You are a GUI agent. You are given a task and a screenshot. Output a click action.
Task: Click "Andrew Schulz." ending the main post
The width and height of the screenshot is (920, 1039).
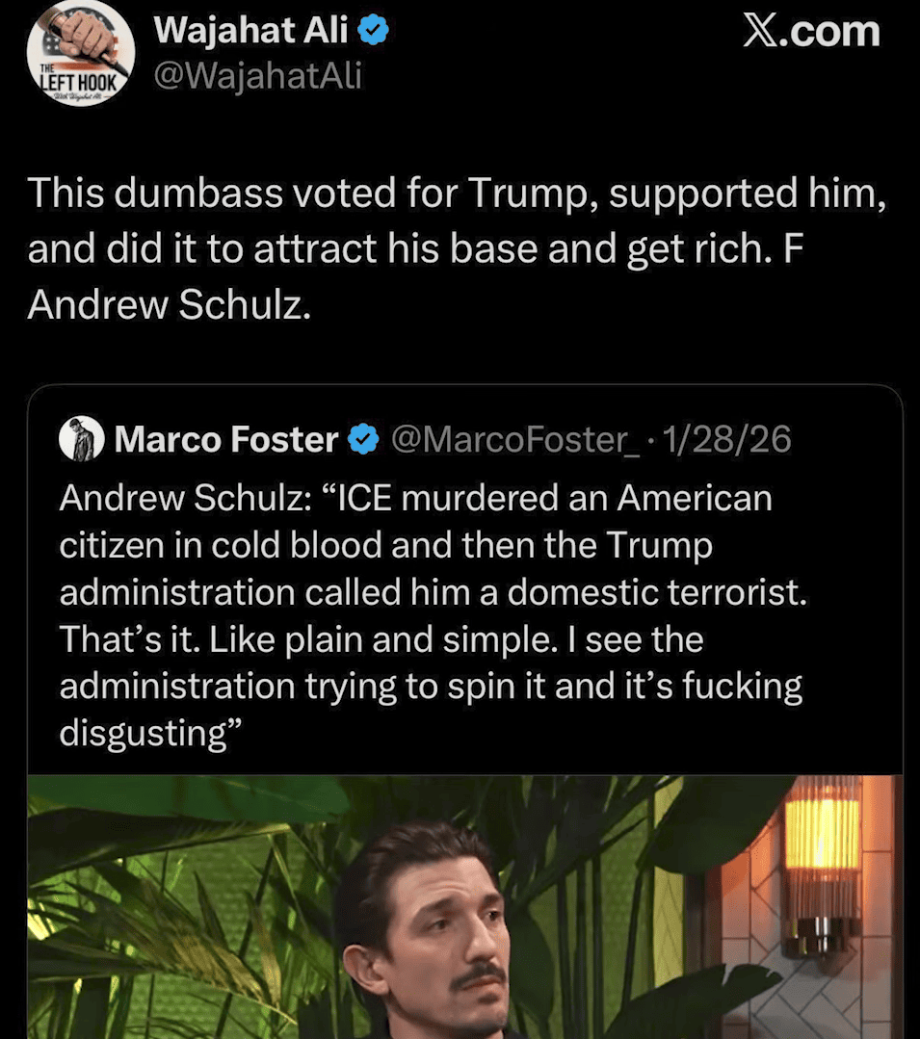coord(170,303)
